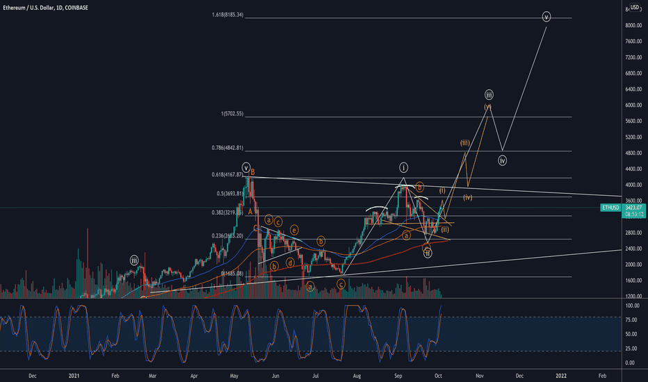
Task: Click 50.00 on the oscillator scale
Action: 631,335
